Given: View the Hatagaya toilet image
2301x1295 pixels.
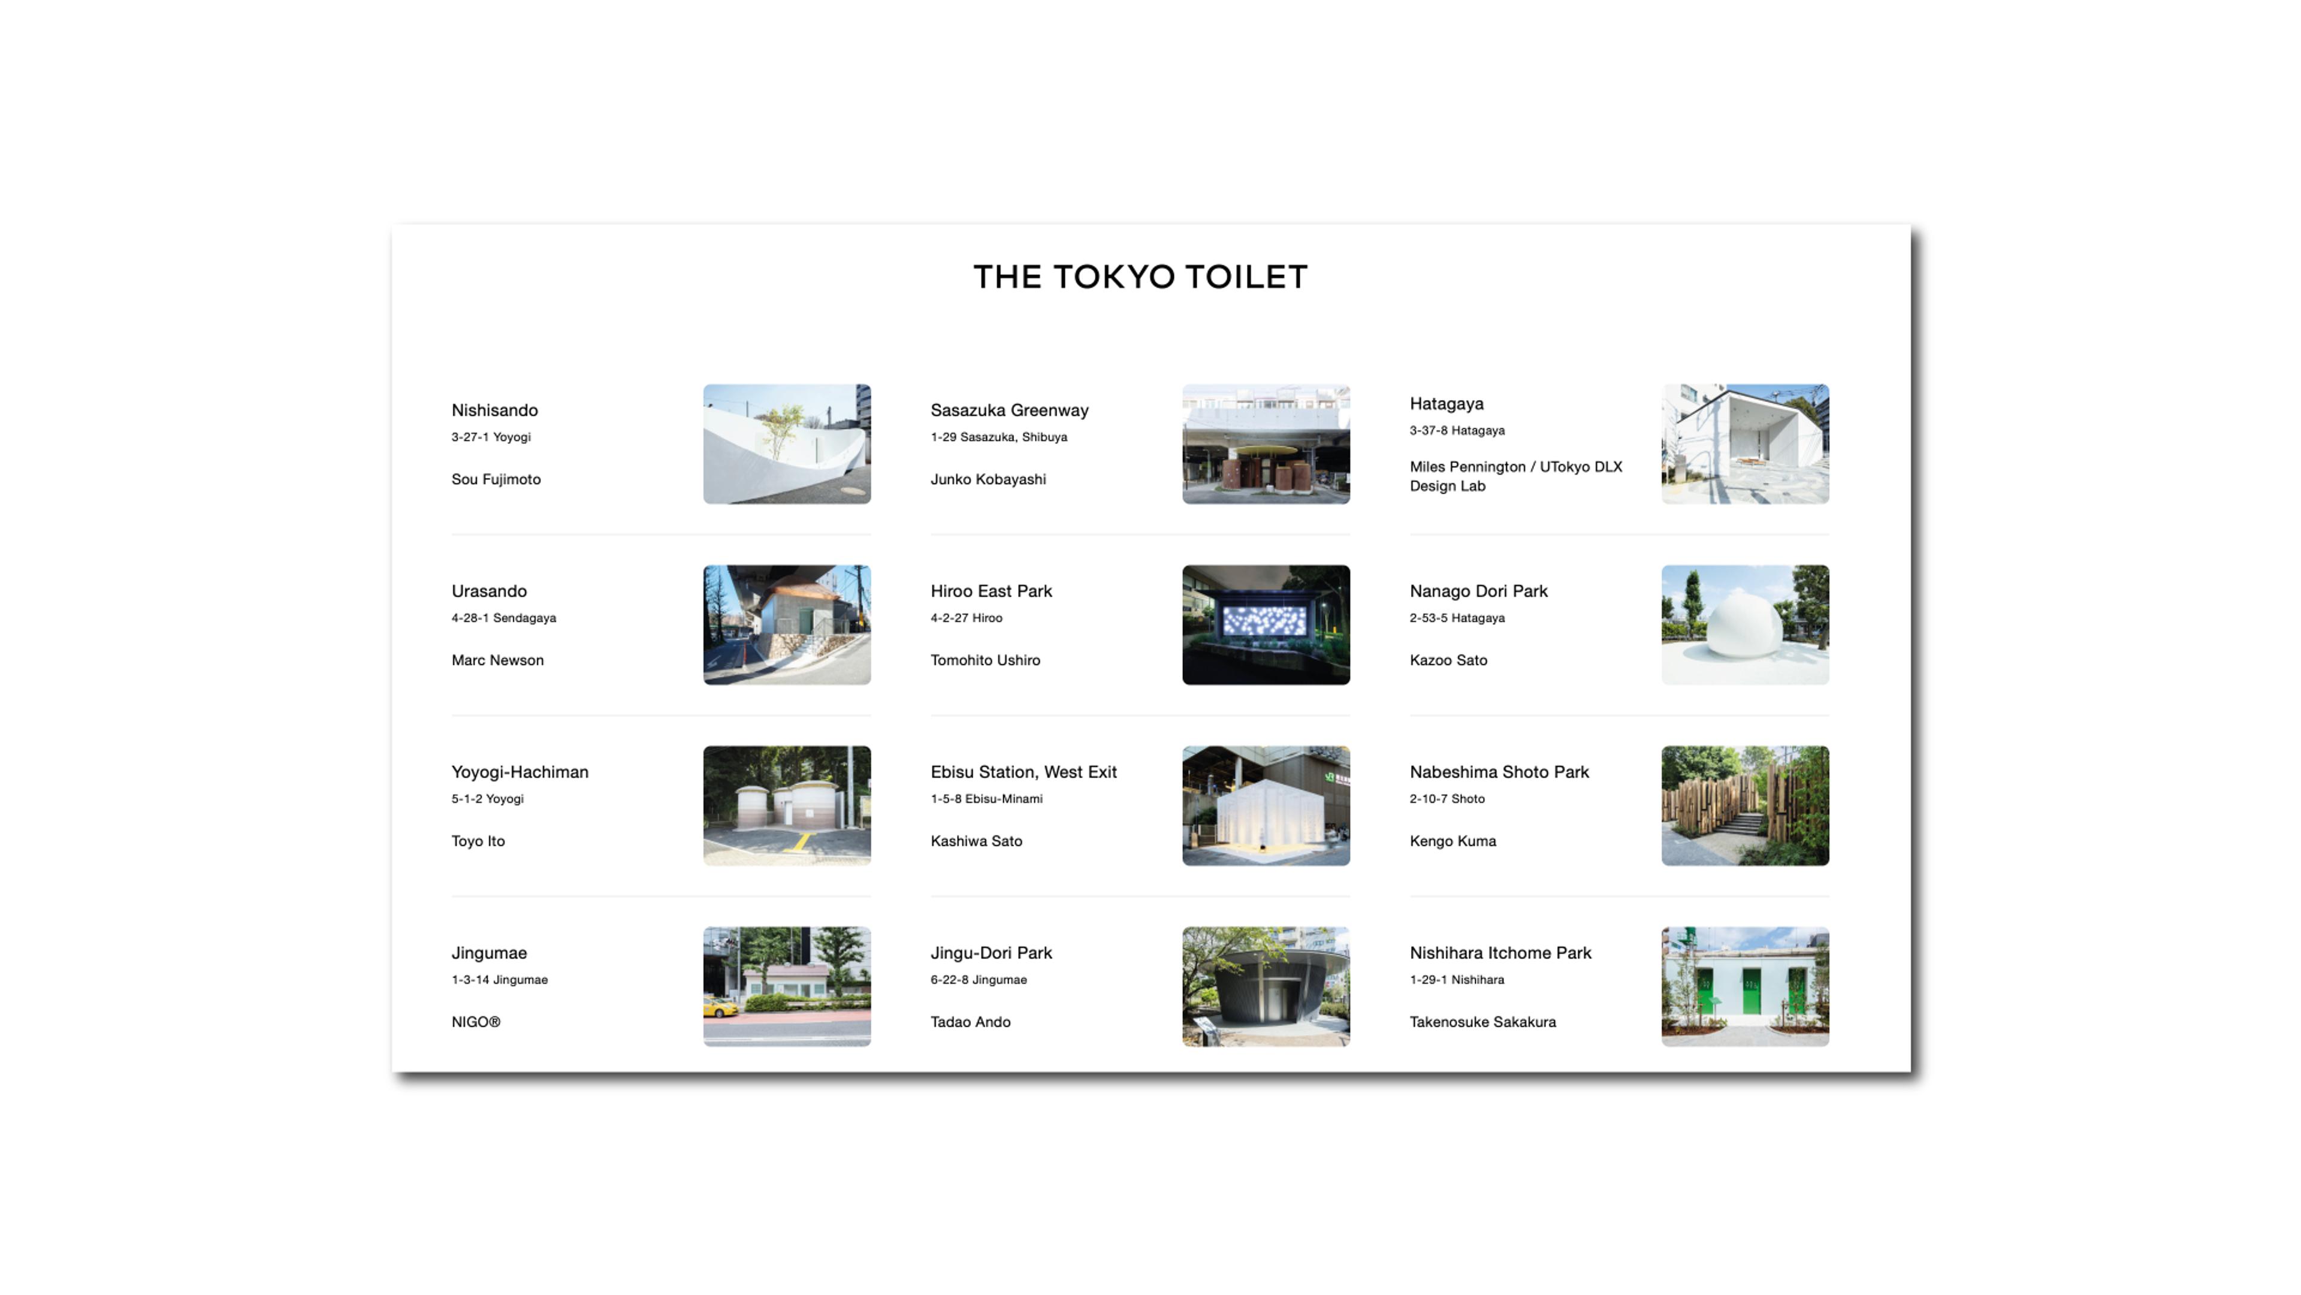Looking at the screenshot, I should tap(1744, 444).
